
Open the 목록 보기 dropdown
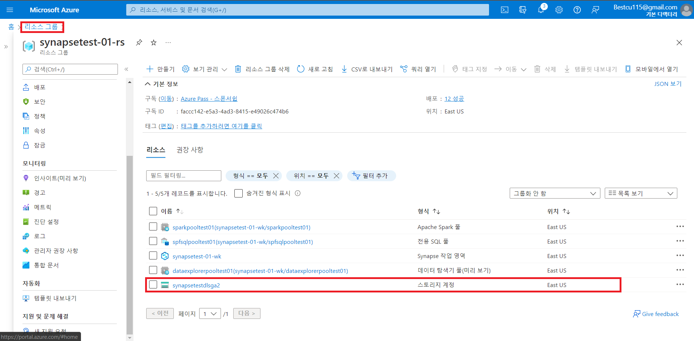click(x=641, y=193)
